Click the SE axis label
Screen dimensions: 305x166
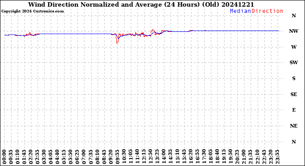click(294, 94)
